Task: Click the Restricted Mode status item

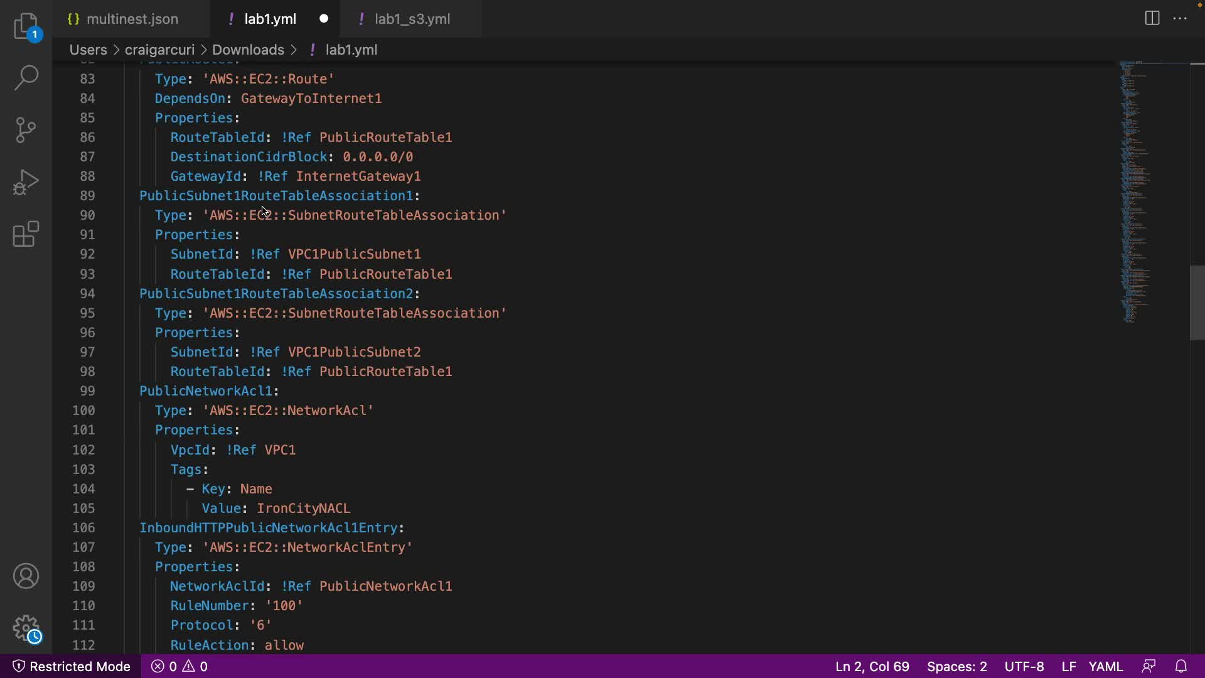Action: click(72, 666)
